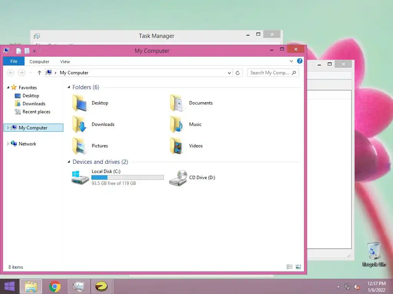Click the Favorites heading
The width and height of the screenshot is (393, 294).
(28, 88)
